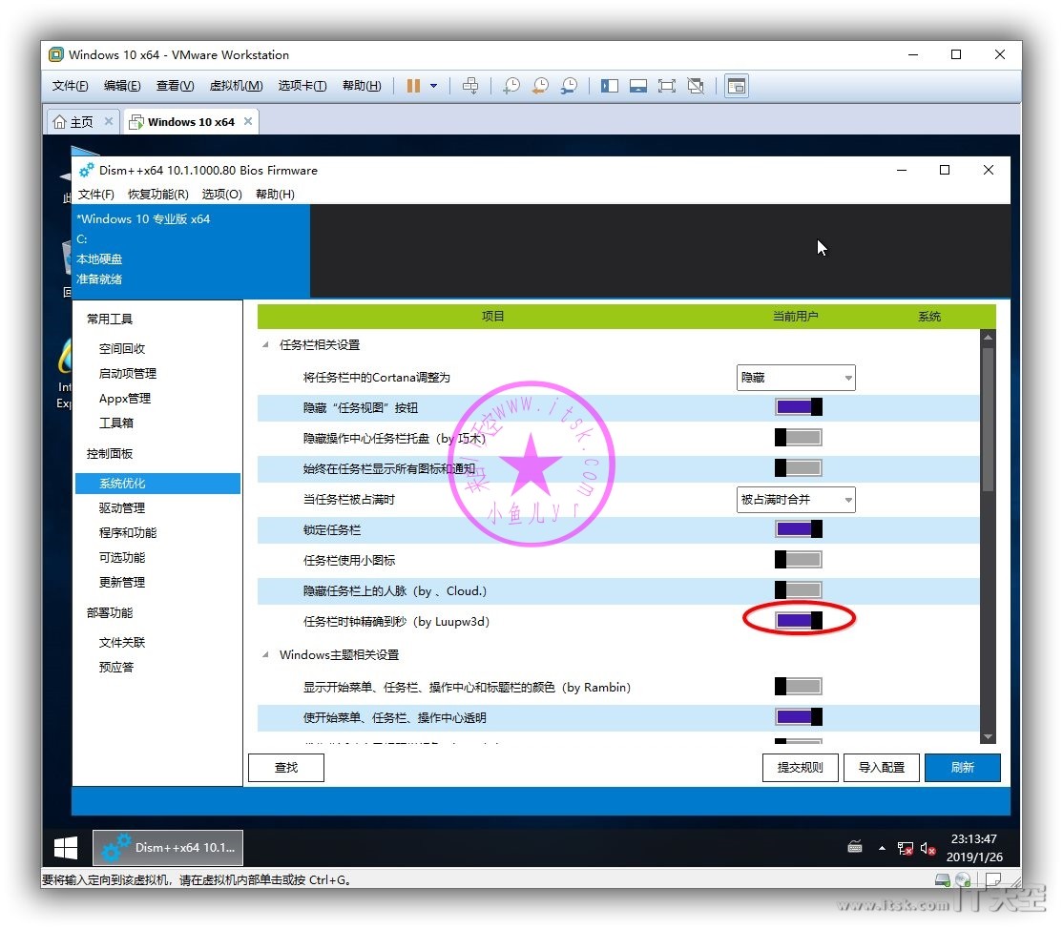Viewport: 1063px width, 929px height.
Task: Click the console view icon in VMware toolbar
Action: (737, 86)
